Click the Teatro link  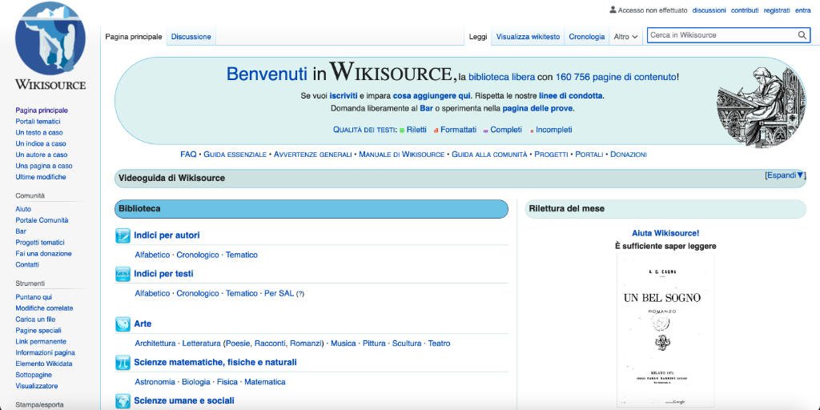(439, 344)
